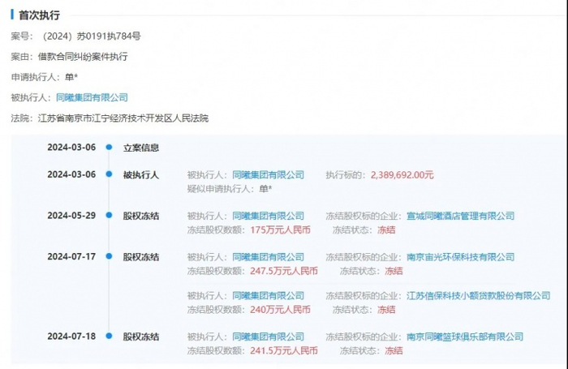
Task: Select 被执行人 timeline label dated 2024-03-06
Action: pyautogui.click(x=141, y=175)
